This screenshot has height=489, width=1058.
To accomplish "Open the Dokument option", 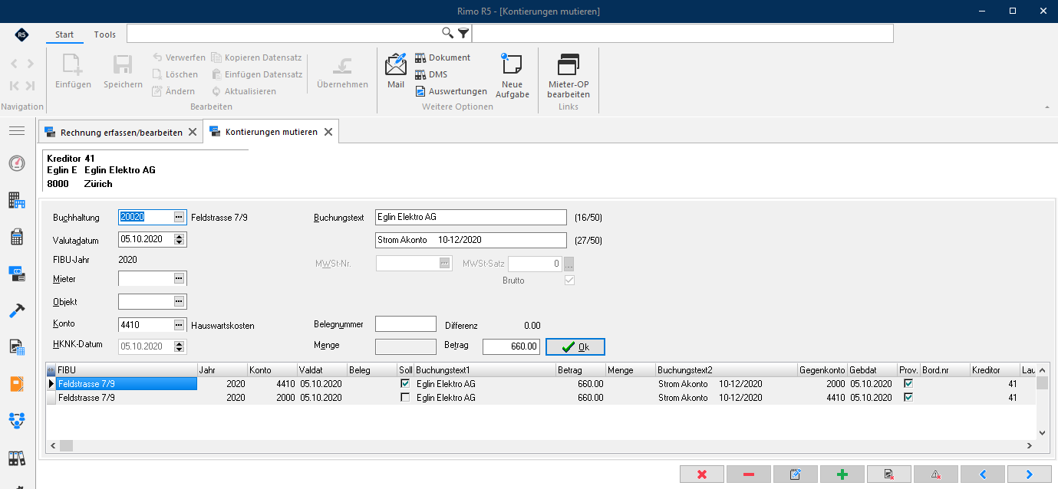I will pyautogui.click(x=443, y=57).
